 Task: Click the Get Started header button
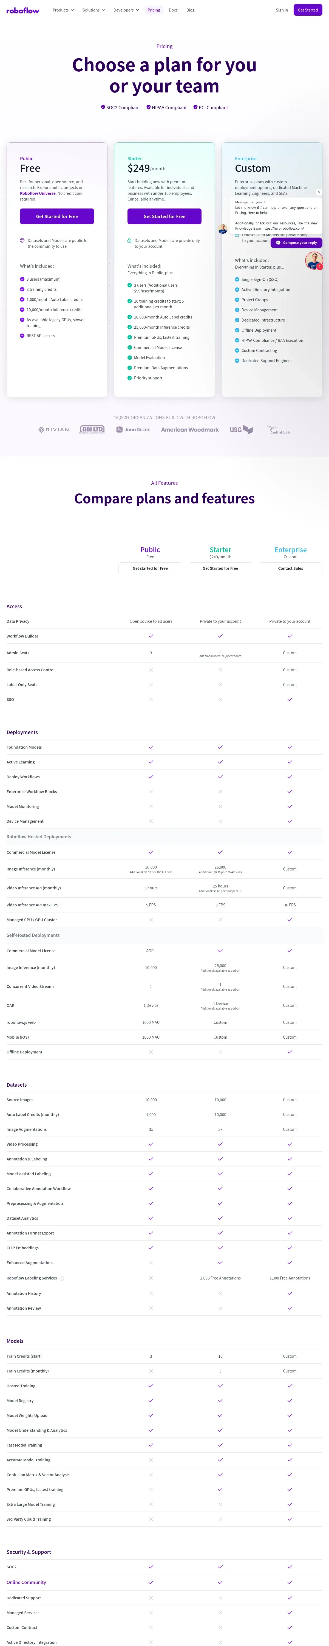308,10
